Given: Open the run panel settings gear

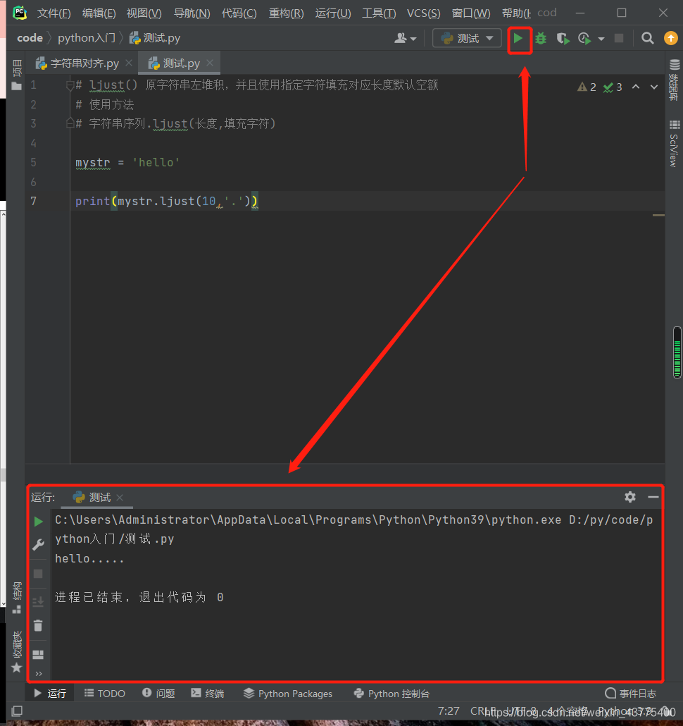Looking at the screenshot, I should 629,497.
